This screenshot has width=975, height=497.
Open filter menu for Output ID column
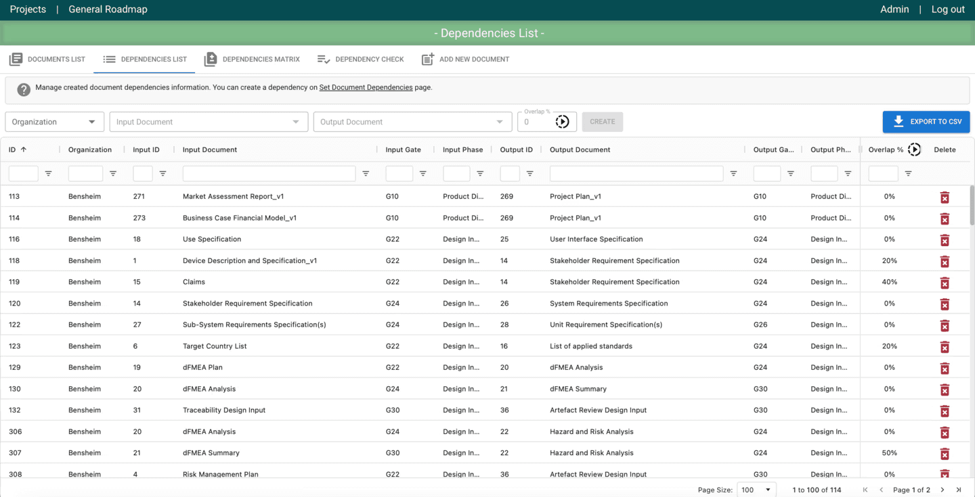[x=529, y=174]
